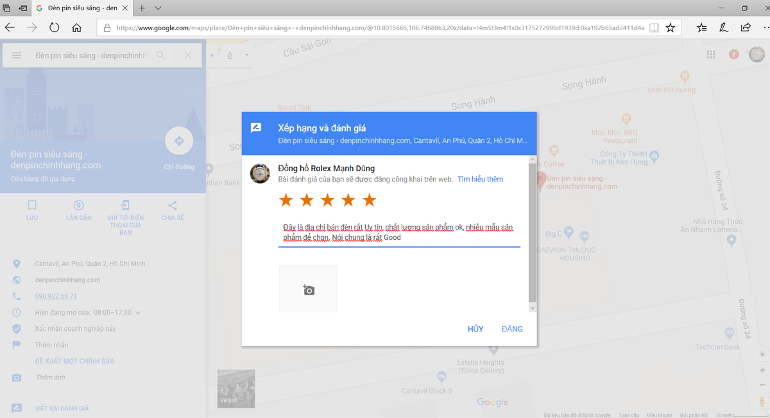The image size is (770, 418).
Task: Click the LÂN CẬN nearby icon
Action: (x=78, y=206)
